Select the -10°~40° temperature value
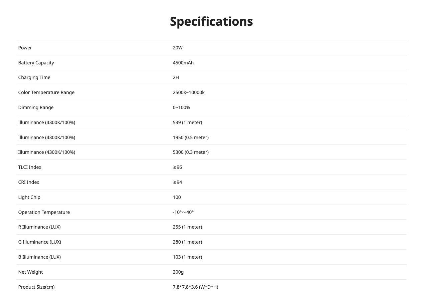 183,212
